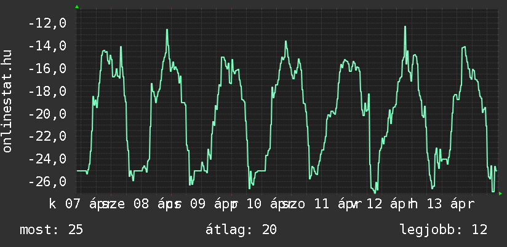Viewport: 507px width, 247px height.
Task: Click the -20,0 y-axis label
Action: coord(47,114)
